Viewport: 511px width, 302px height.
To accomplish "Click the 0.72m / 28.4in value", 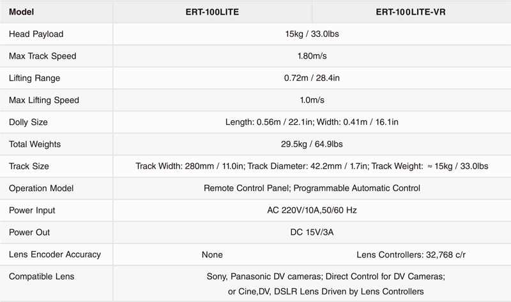I will pyautogui.click(x=312, y=78).
